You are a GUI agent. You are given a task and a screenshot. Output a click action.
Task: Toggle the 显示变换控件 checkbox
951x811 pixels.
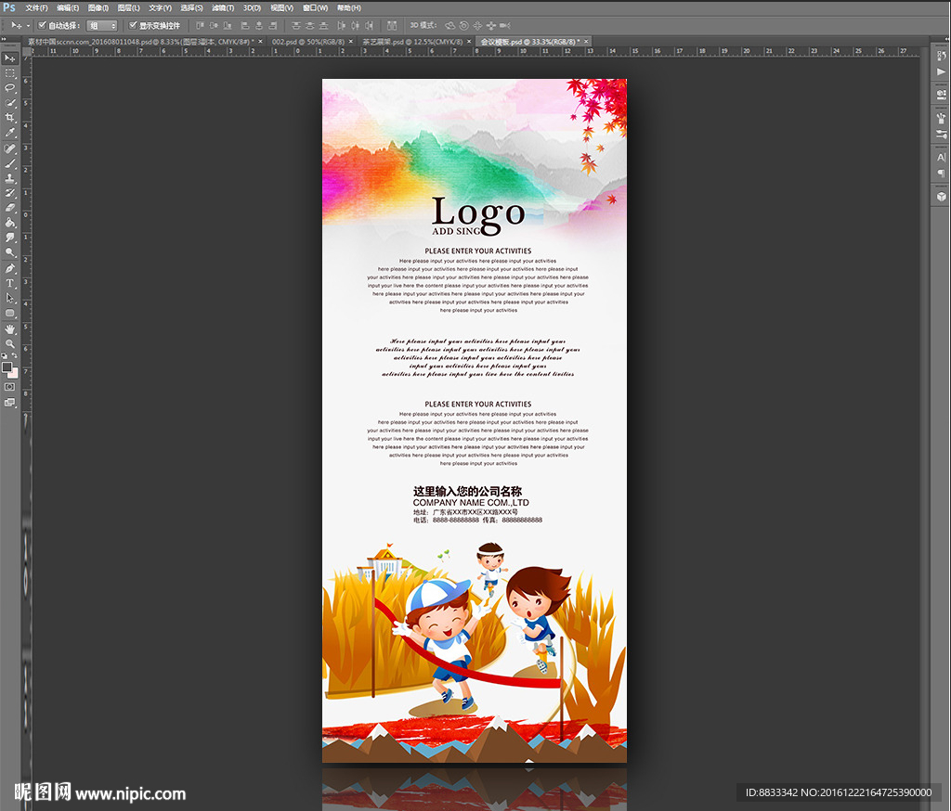pos(133,25)
